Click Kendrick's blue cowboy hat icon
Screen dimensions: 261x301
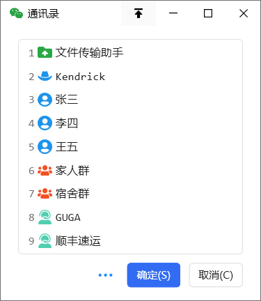coord(45,76)
